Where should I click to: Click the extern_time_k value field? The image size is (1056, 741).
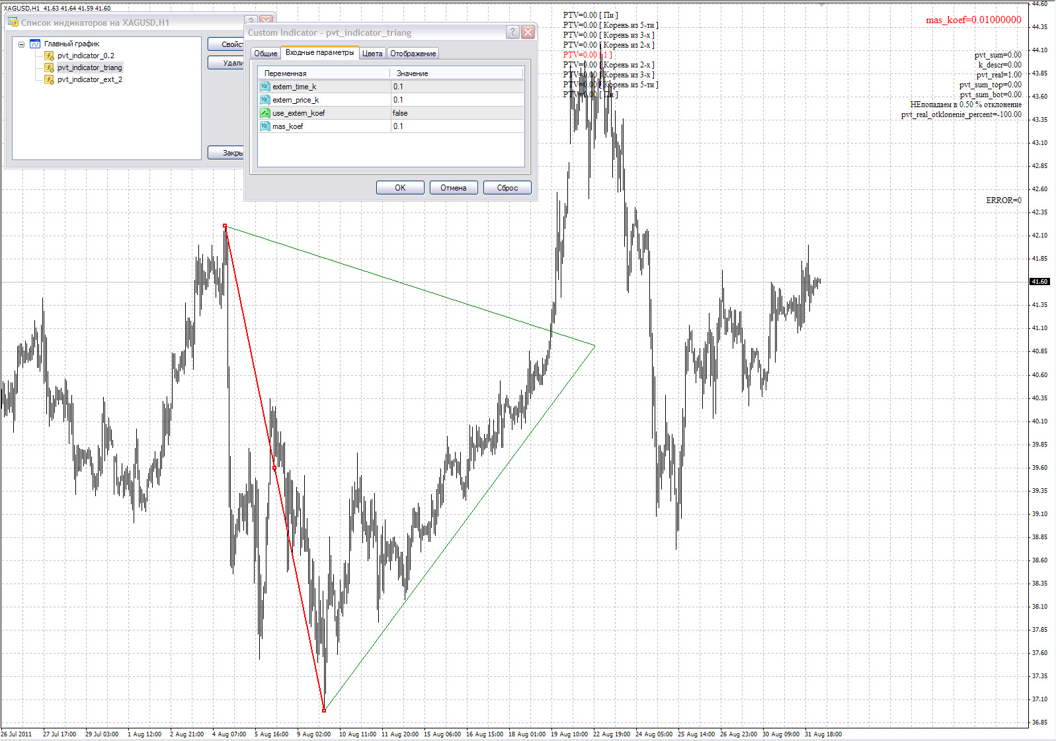pos(456,87)
